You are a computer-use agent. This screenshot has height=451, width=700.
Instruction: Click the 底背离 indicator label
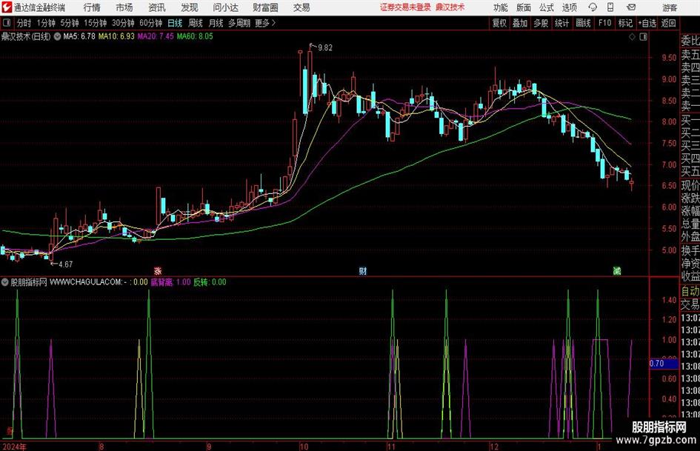[x=161, y=282]
